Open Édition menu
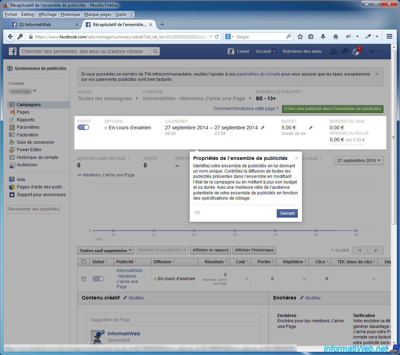Image resolution: width=400 pixels, height=355 pixels. point(28,14)
